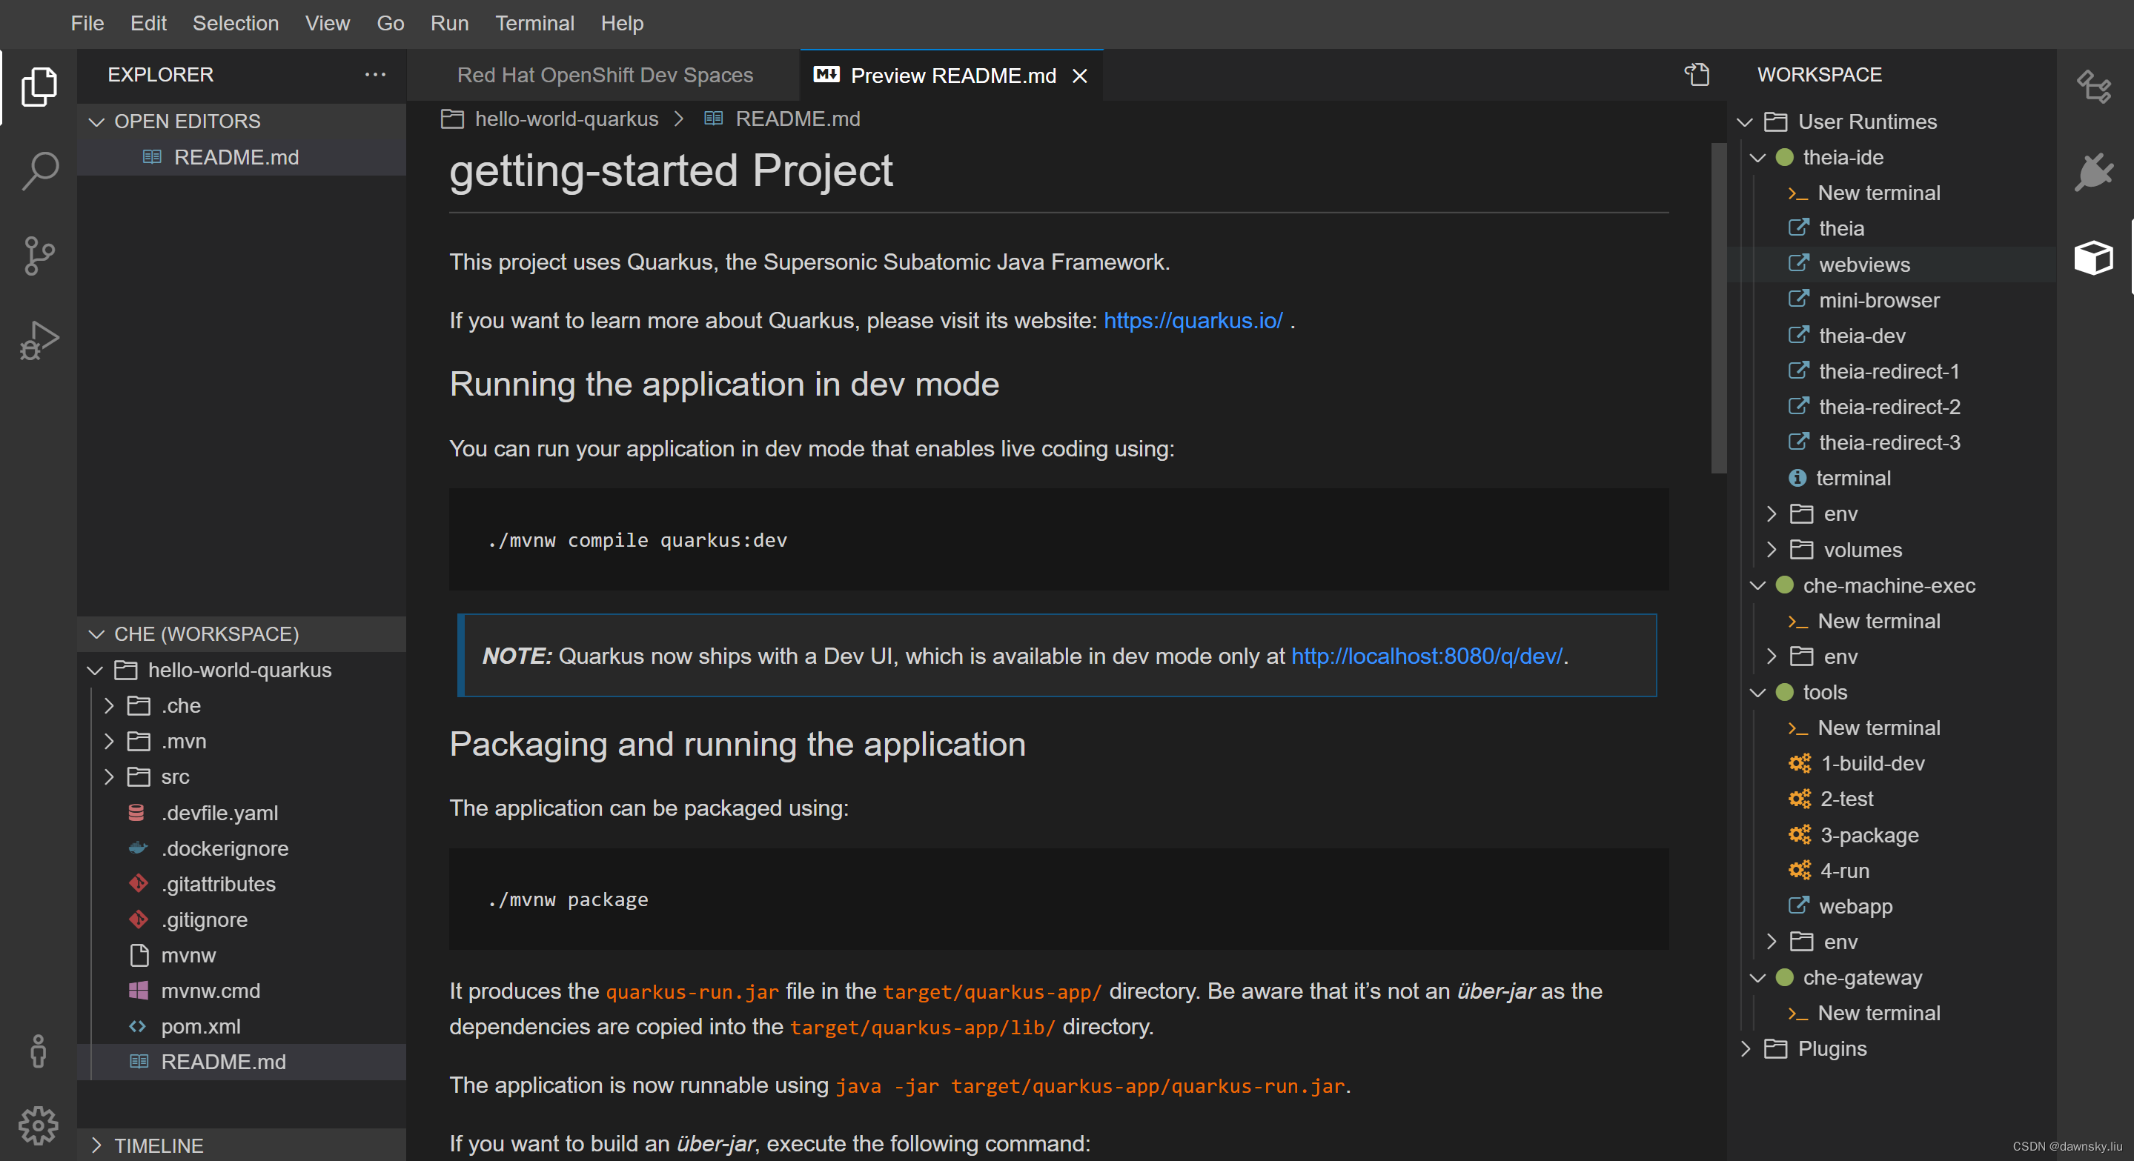Open the .devfile.yaml file
This screenshot has height=1161, width=2134.
point(219,812)
